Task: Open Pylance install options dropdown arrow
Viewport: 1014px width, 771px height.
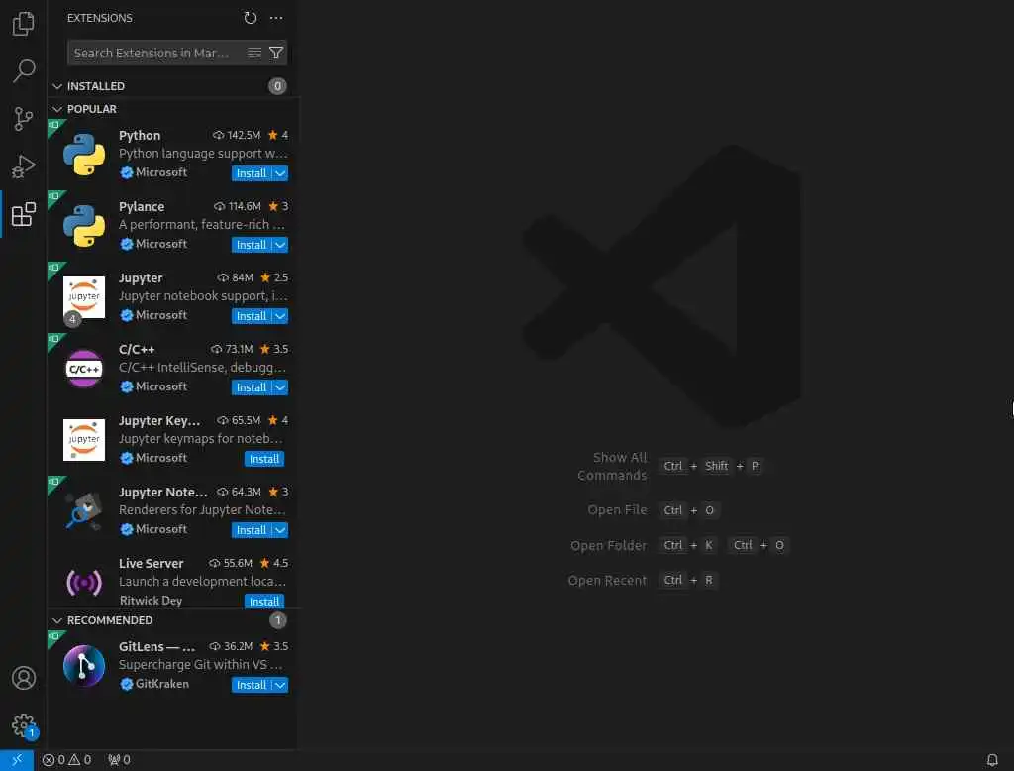Action: point(280,245)
